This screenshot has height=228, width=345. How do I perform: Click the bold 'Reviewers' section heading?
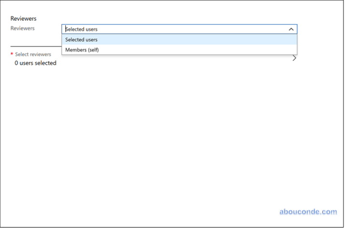click(23, 18)
